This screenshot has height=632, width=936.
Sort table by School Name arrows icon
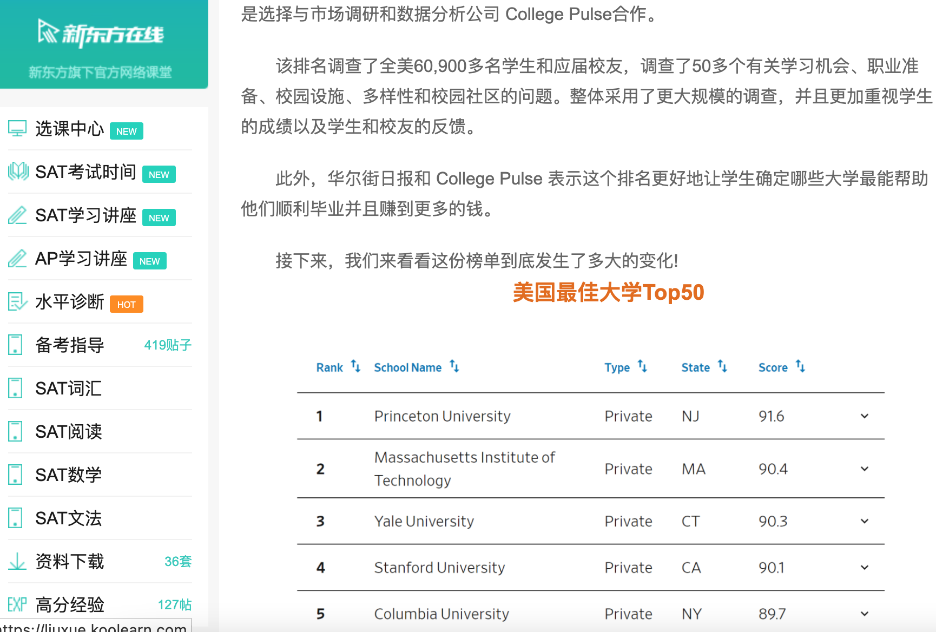[x=454, y=366]
